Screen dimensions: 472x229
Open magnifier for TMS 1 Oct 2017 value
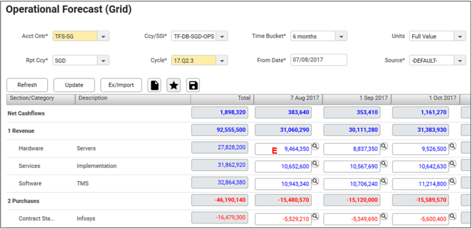pos(453,181)
